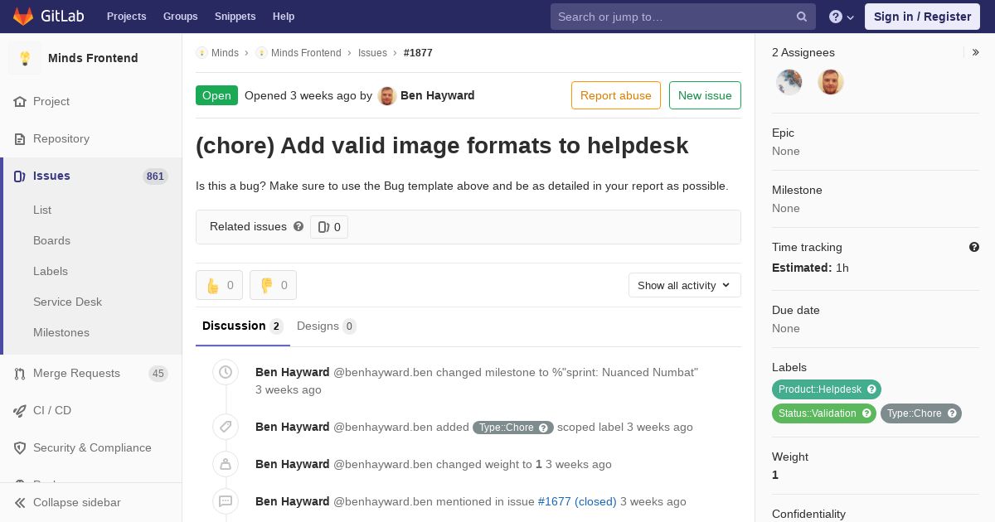The image size is (995, 522).
Task: Click the CI / CD rocket icon
Action: pyautogui.click(x=20, y=410)
